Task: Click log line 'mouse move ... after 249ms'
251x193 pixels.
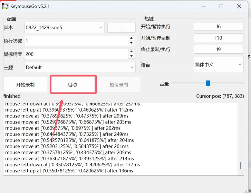Action: click(x=67, y=134)
